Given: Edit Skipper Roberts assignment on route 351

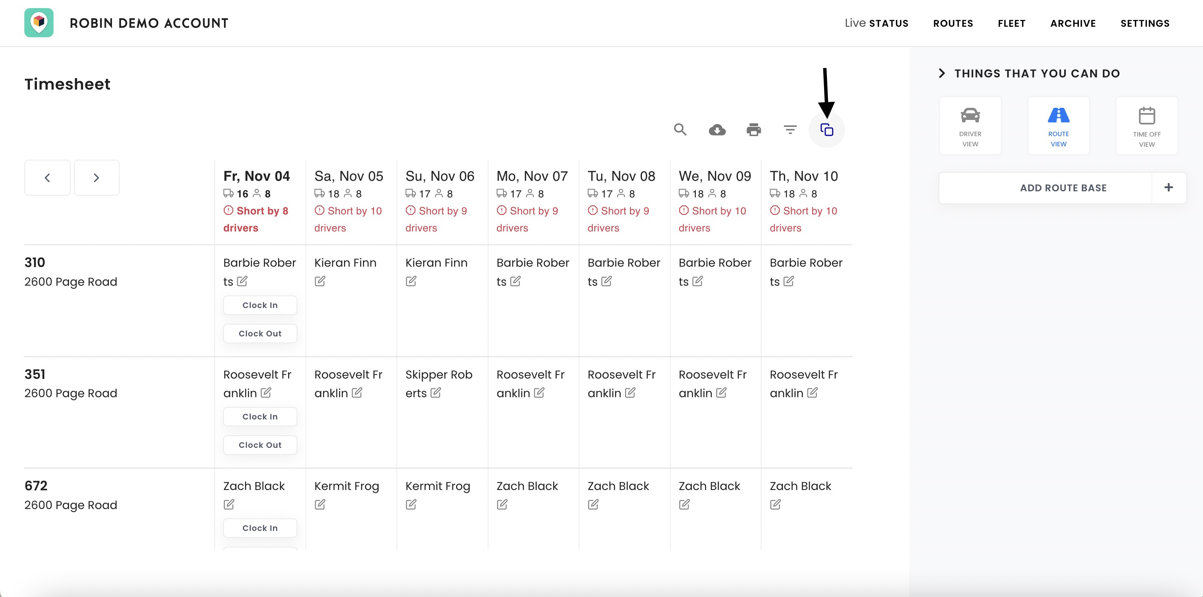Looking at the screenshot, I should (x=435, y=393).
